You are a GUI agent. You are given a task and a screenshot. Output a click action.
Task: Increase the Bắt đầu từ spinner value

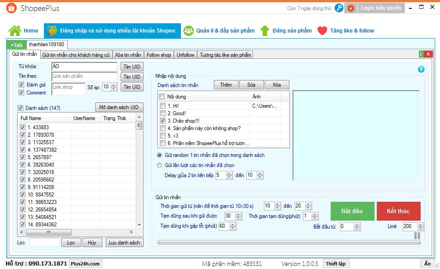click(357, 225)
